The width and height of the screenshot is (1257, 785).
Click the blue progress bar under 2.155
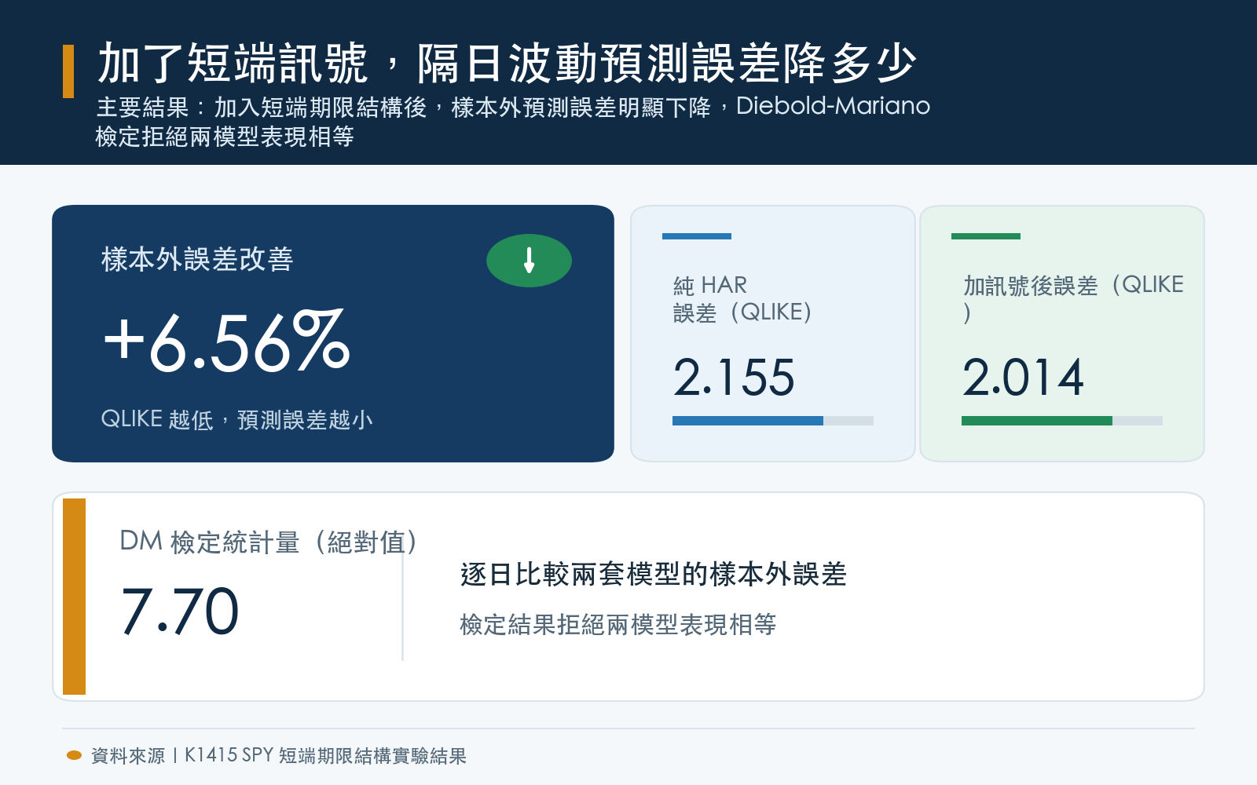[773, 421]
